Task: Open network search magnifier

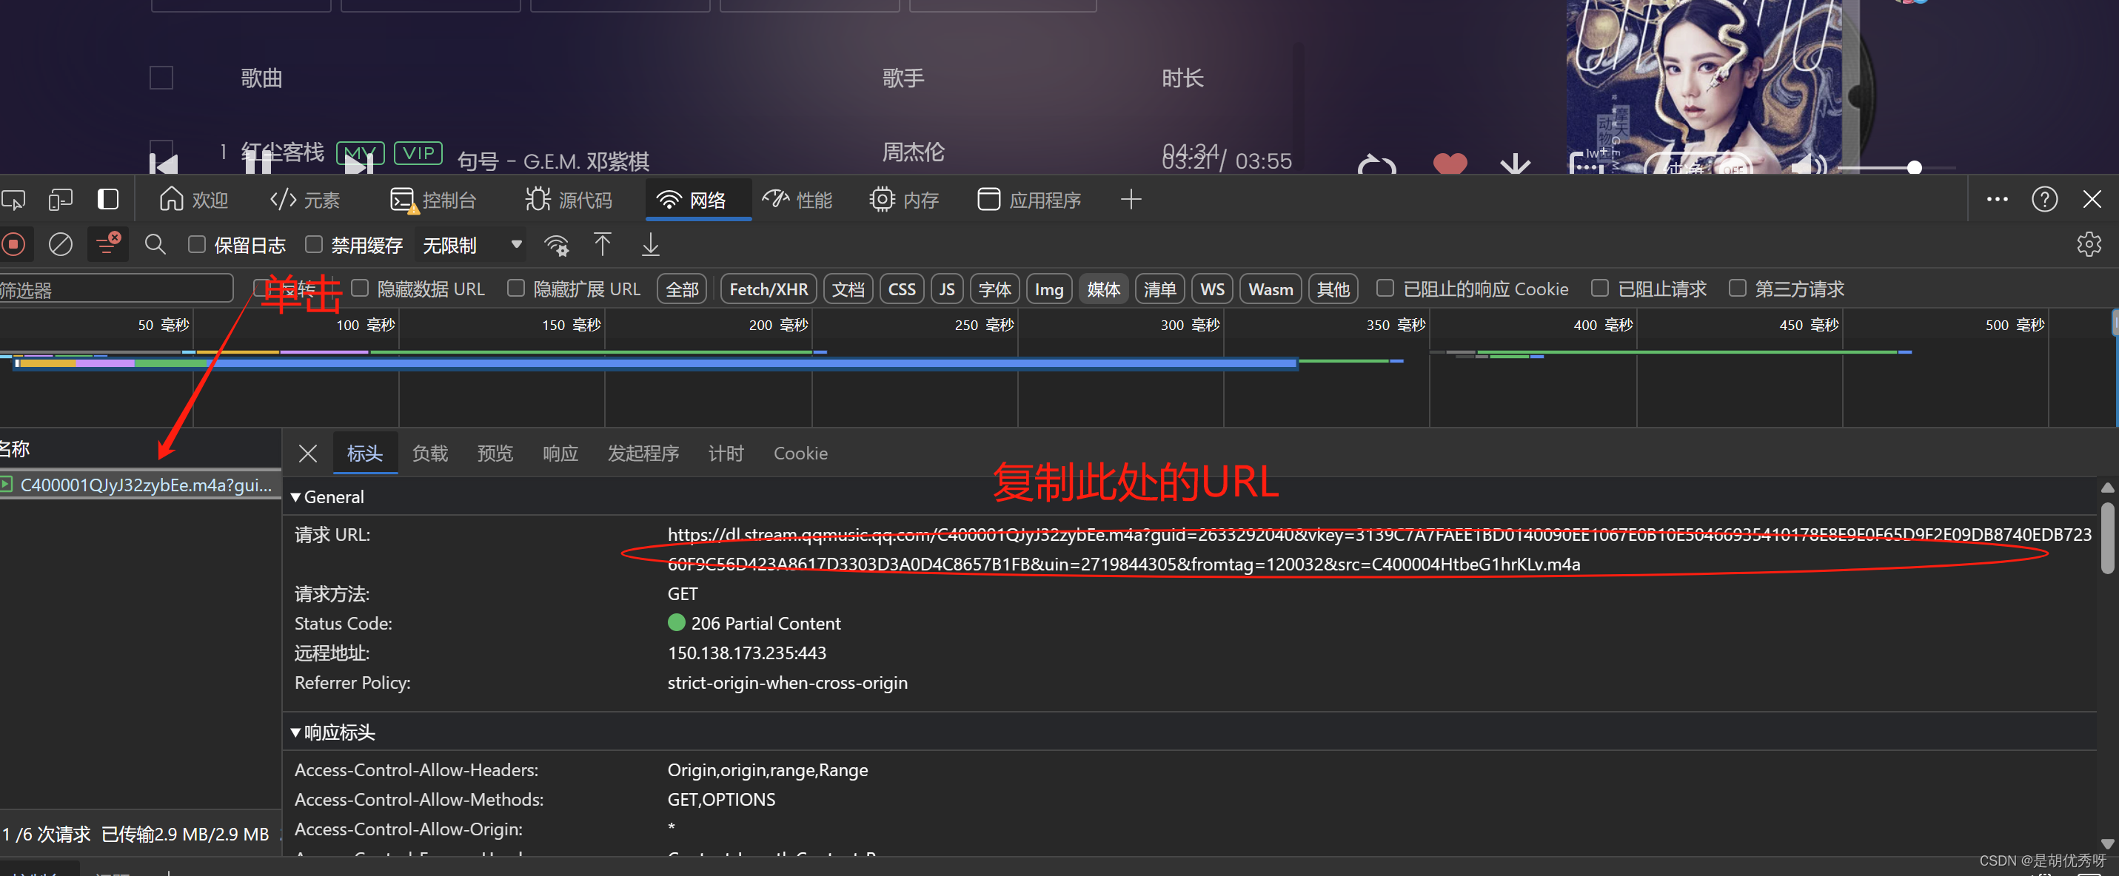Action: coord(155,245)
